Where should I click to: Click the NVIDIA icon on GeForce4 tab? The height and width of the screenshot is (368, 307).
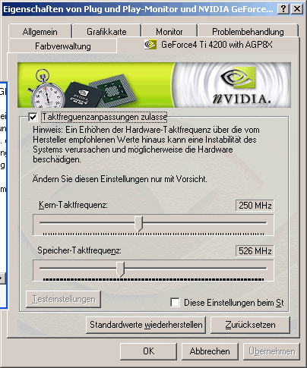pyautogui.click(x=150, y=45)
